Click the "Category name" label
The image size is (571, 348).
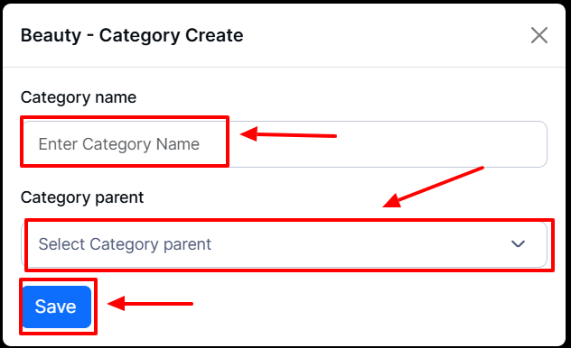click(79, 97)
